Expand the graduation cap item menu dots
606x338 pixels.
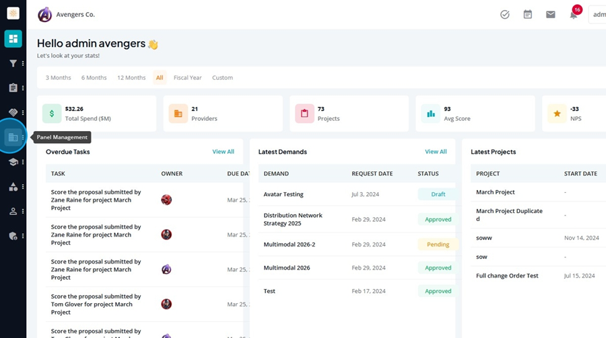(23, 162)
